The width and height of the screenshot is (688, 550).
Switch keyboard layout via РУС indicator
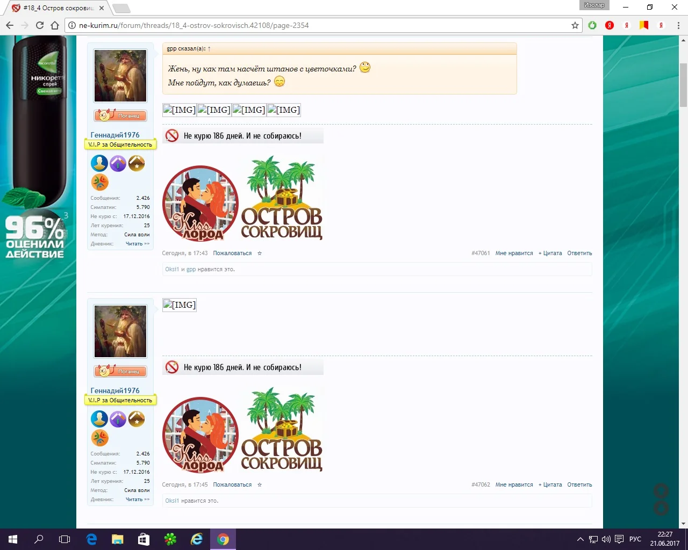[x=634, y=539]
